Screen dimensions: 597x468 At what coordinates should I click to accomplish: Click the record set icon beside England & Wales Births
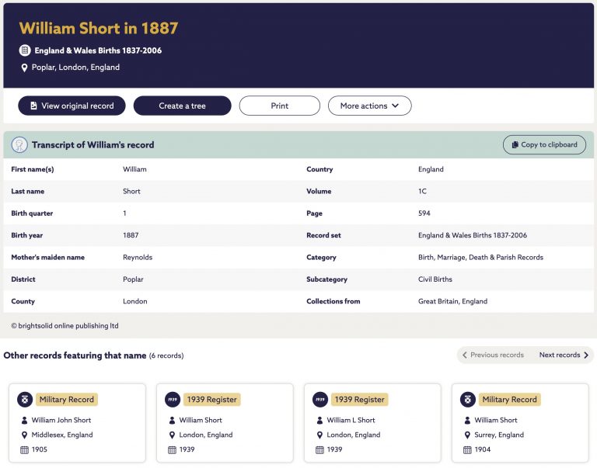coord(25,50)
